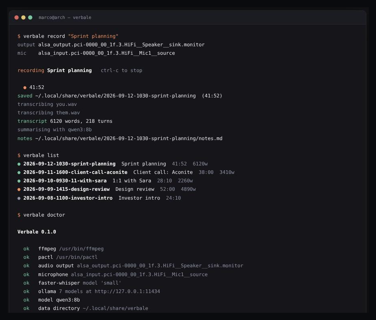Click 'transcribing you.wav' line
Viewport: 376px width, 320px height.
pyautogui.click(x=47, y=104)
